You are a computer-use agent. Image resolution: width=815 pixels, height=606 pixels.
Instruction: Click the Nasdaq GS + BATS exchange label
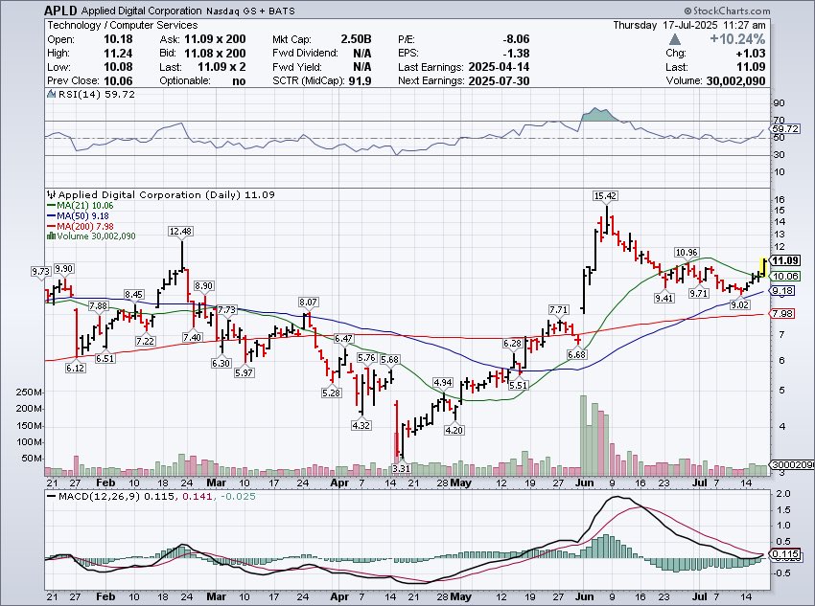[250, 11]
